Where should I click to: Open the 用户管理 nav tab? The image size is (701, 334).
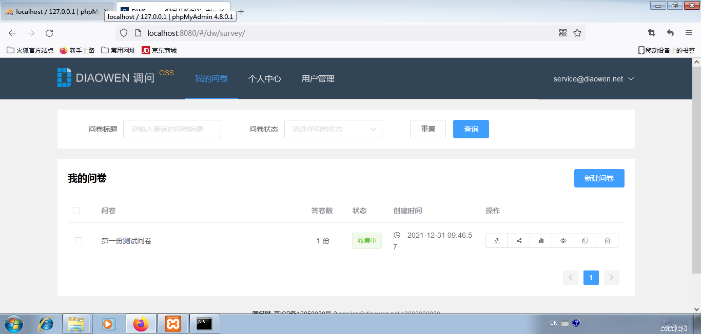318,78
